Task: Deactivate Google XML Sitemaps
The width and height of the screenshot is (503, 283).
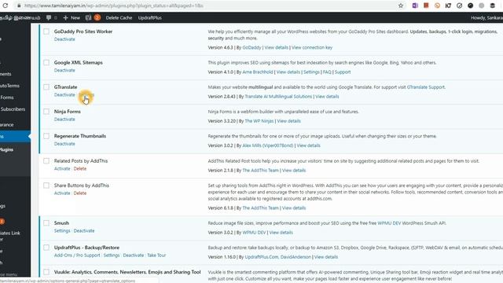Action: tap(64, 70)
